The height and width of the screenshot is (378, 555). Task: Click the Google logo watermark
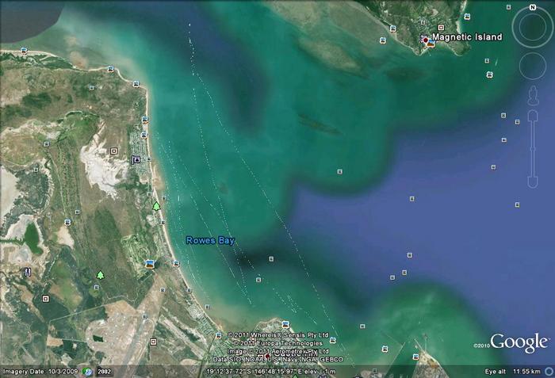pyautogui.click(x=519, y=342)
